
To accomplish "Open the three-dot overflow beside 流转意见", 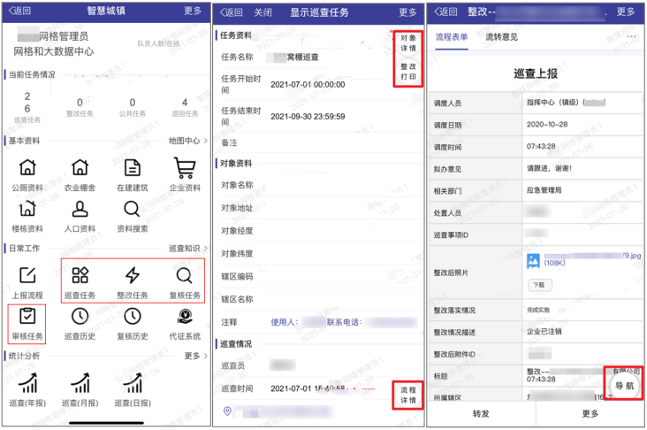I will point(631,37).
